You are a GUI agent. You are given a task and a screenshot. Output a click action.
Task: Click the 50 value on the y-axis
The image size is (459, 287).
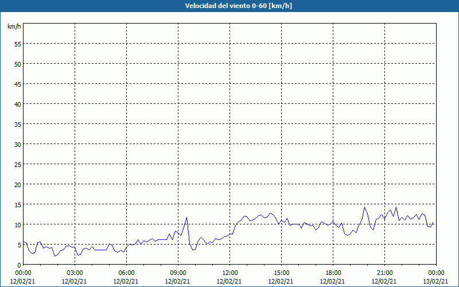[18, 64]
